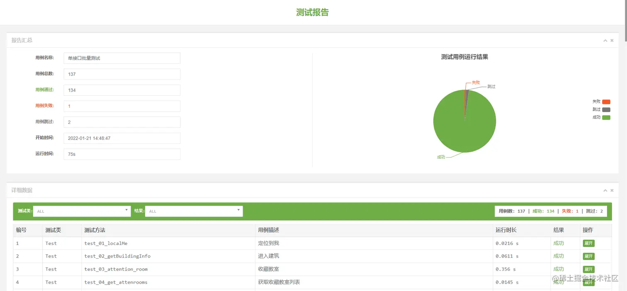Toggle 失败 legend red swatch
627x291 pixels.
click(x=606, y=102)
